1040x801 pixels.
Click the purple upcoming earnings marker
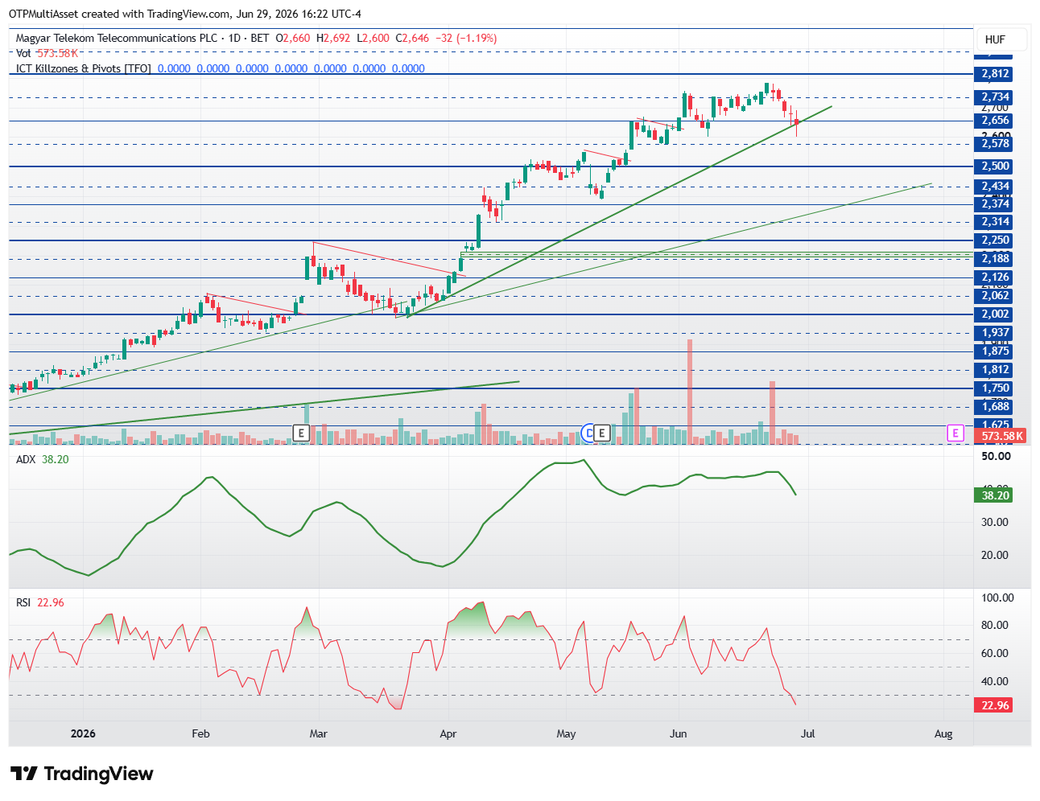tap(955, 433)
